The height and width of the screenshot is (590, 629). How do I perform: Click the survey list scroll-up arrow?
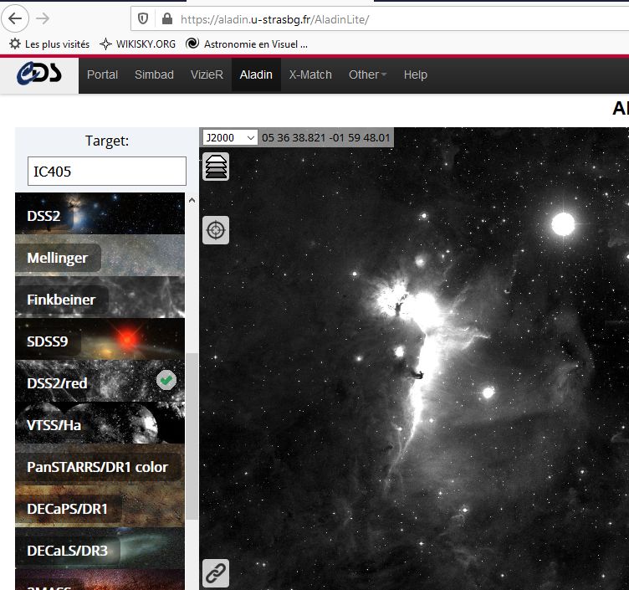pos(192,200)
